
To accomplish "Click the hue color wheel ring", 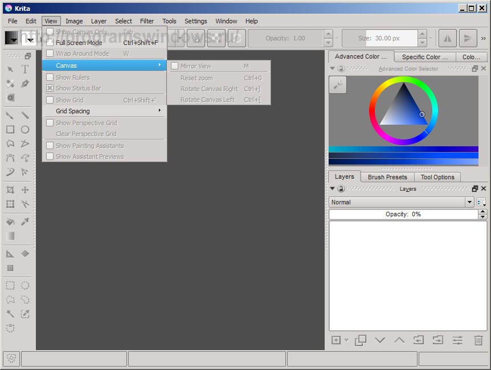I will click(372, 111).
